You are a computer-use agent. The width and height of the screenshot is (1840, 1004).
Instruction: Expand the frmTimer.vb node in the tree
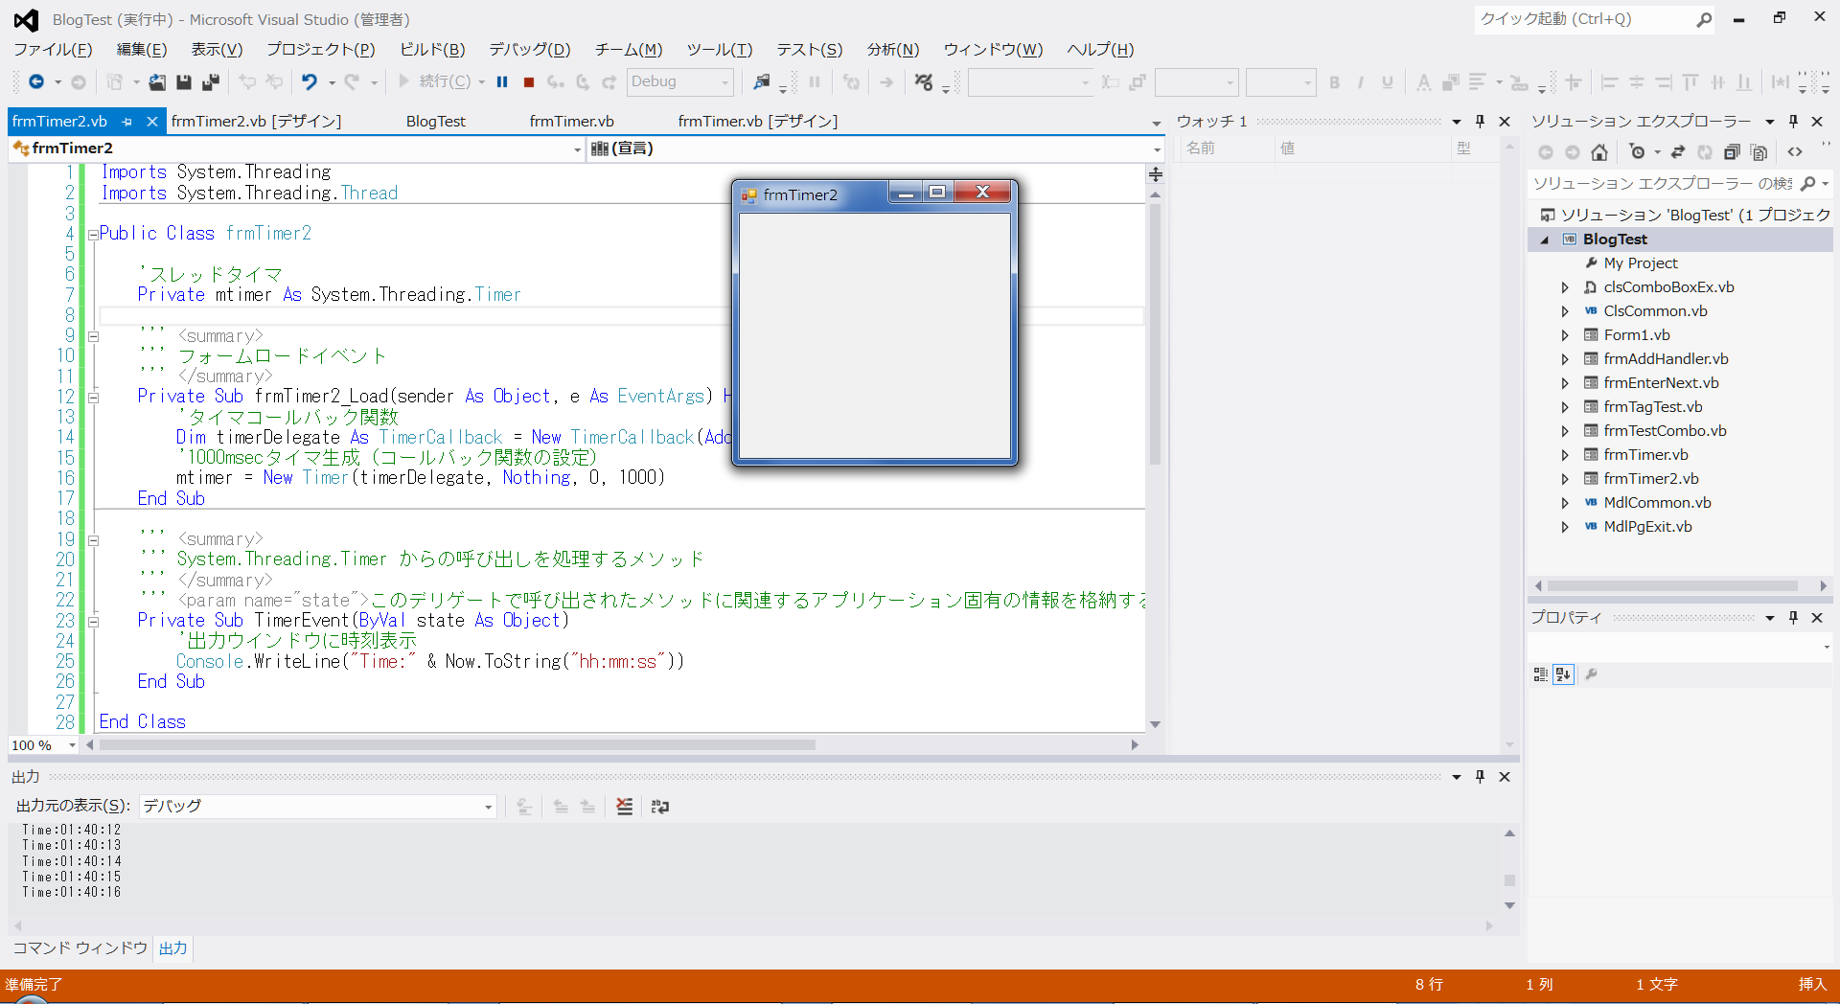[1565, 455]
